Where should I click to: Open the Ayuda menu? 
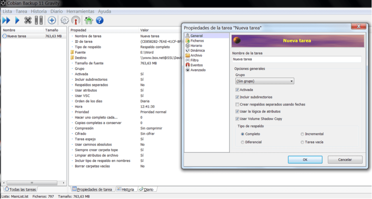(104, 11)
